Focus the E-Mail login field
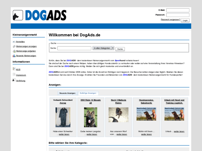 coord(178,10)
